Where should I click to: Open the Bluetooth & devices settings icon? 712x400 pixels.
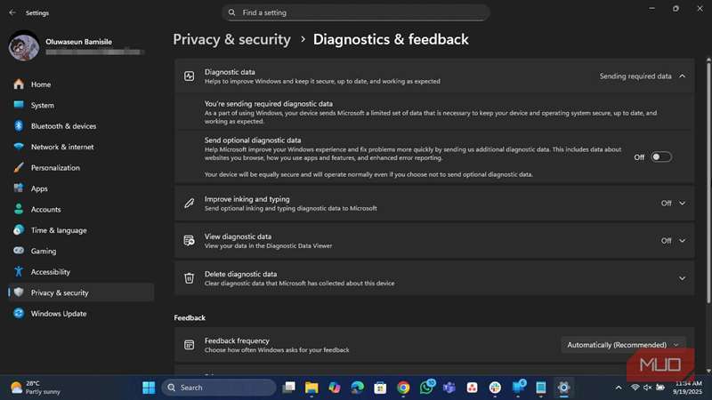click(x=18, y=126)
